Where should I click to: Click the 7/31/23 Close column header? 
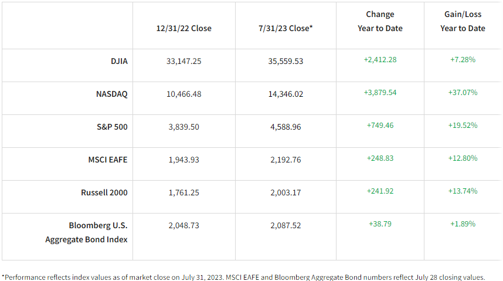286,28
